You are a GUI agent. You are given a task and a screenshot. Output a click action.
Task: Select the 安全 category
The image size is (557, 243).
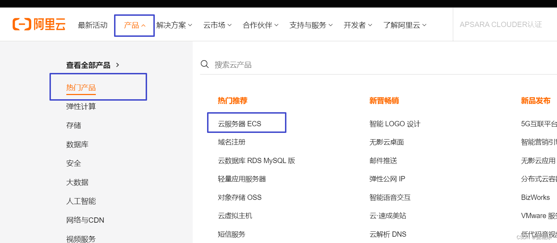pyautogui.click(x=74, y=163)
